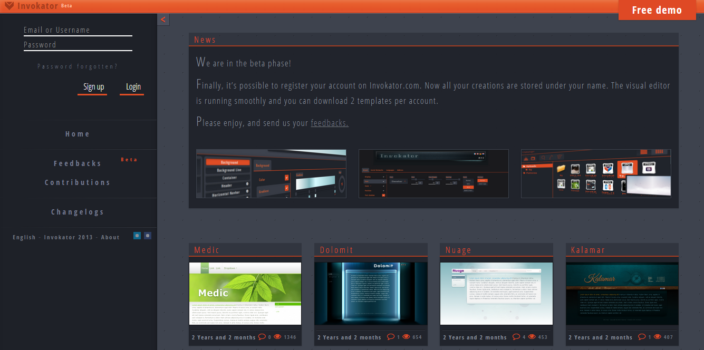Click the light blue square social icon

pos(137,236)
